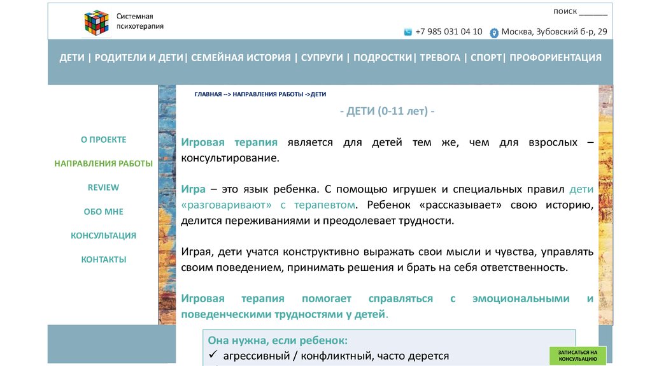Open REVIEW page from sidebar
Screen dimensions: 652x366
pos(104,188)
